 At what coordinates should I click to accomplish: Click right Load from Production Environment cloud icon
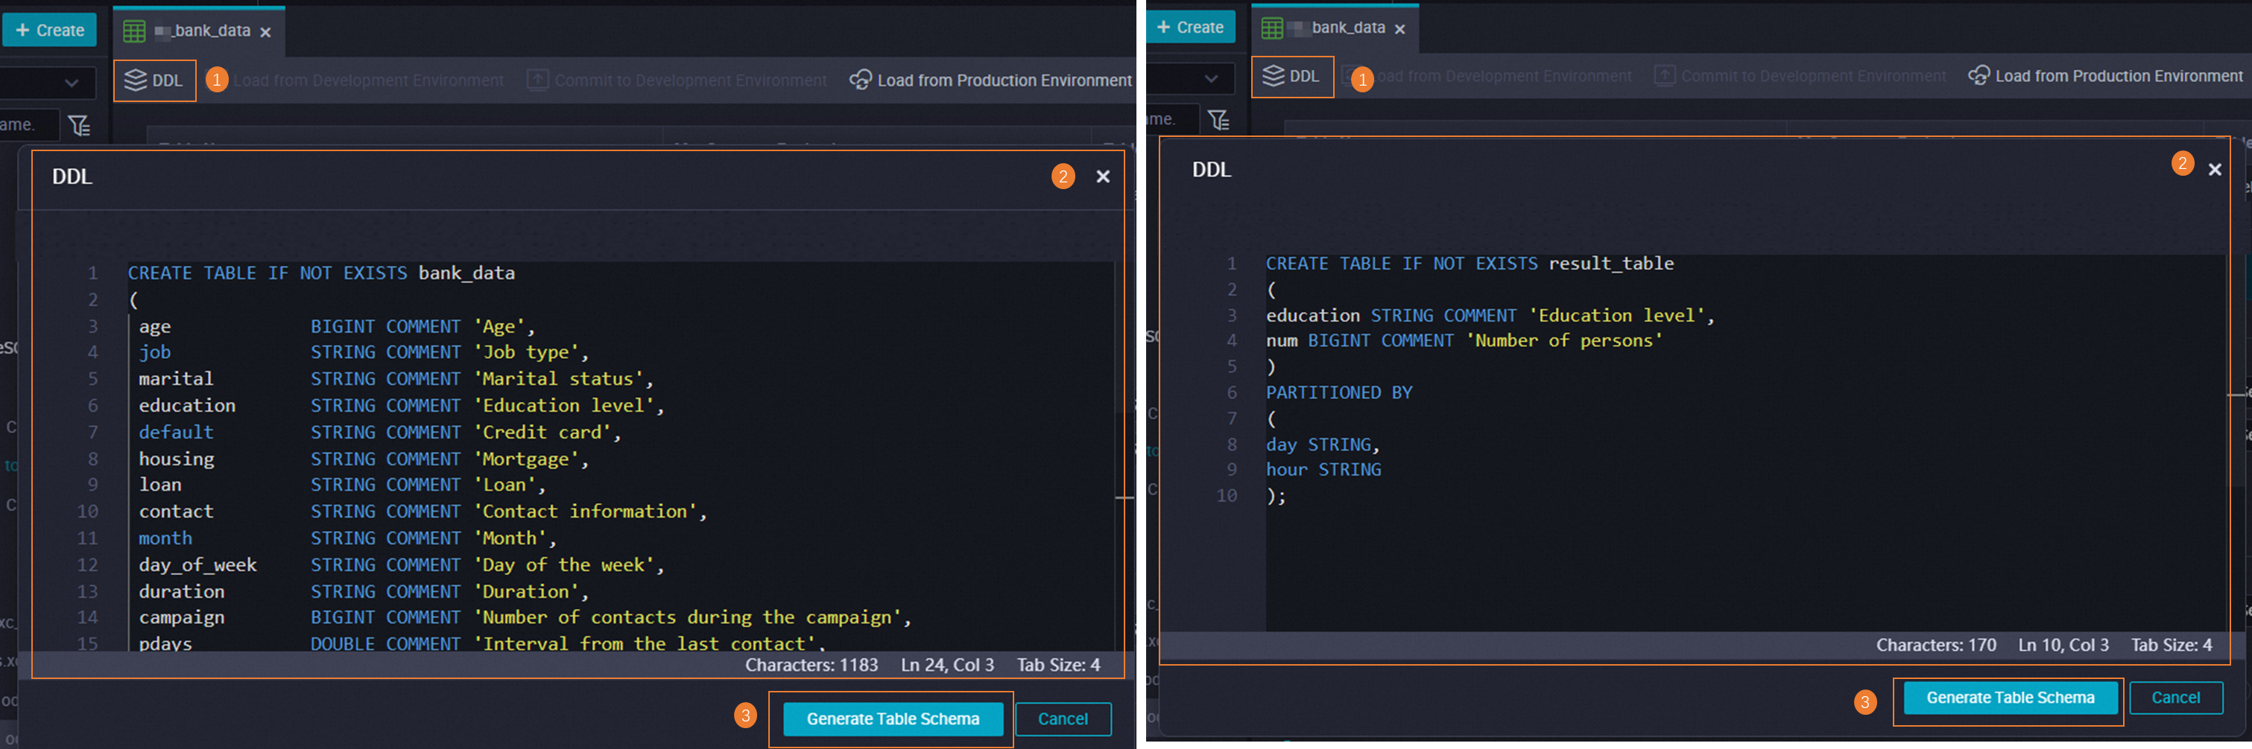coord(1979,76)
